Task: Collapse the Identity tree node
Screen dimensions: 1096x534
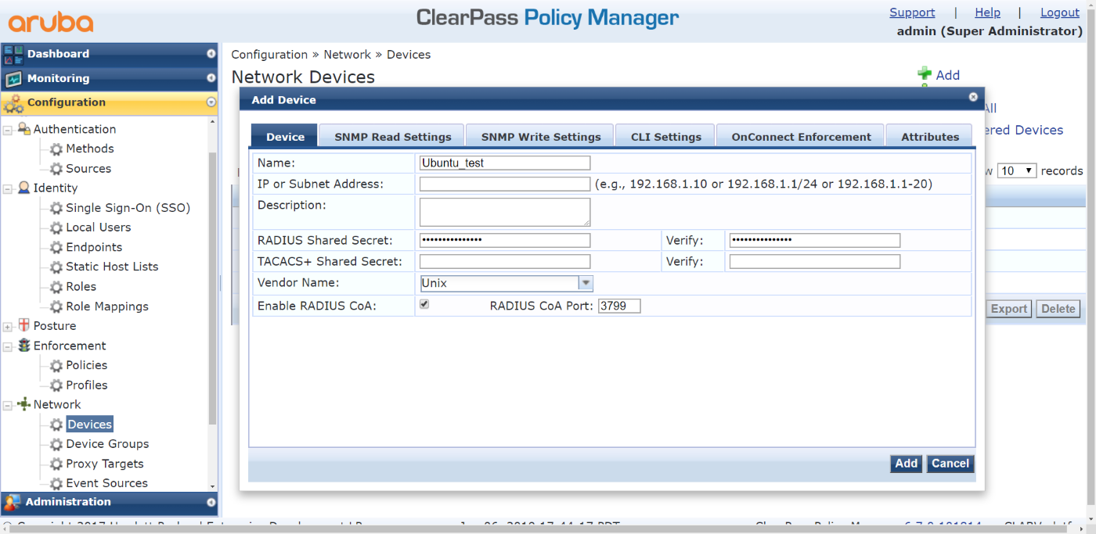Action: [8, 188]
